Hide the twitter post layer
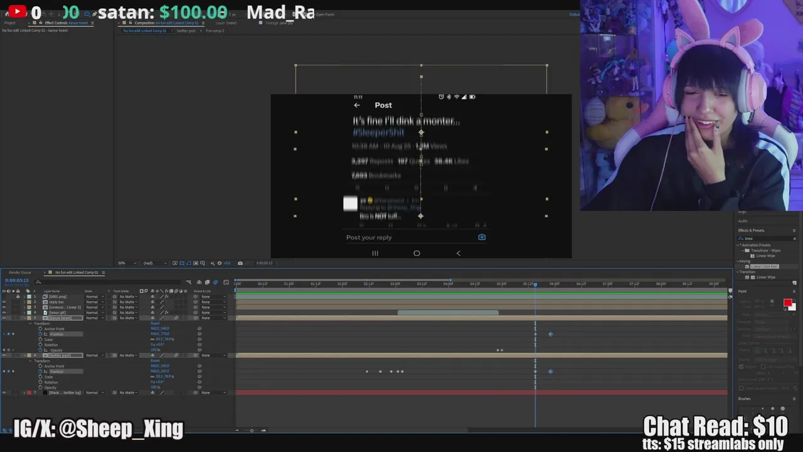The height and width of the screenshot is (452, 803). [x=4, y=355]
